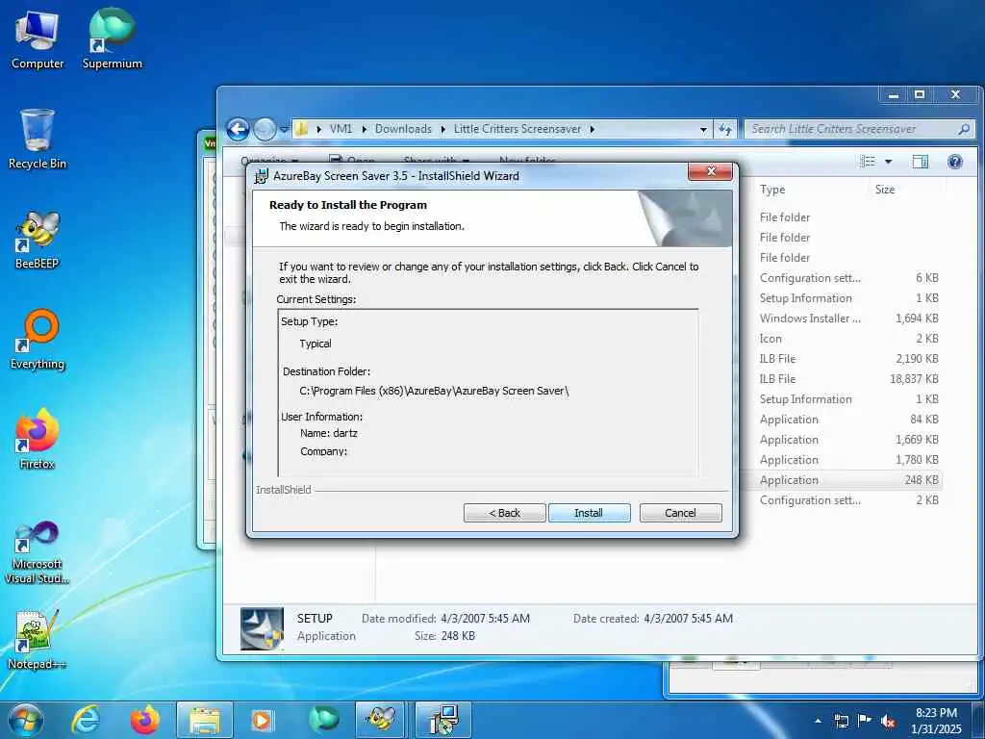Viewport: 985px width, 739px height.
Task: Launch Firefox from the taskbar
Action: (144, 720)
